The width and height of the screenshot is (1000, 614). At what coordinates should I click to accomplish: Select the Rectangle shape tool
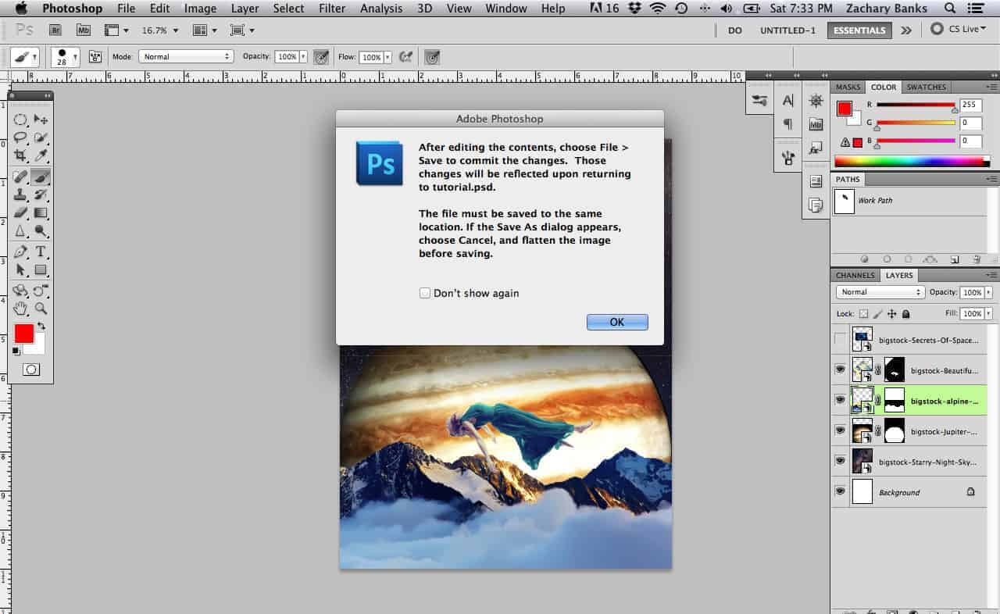41,270
